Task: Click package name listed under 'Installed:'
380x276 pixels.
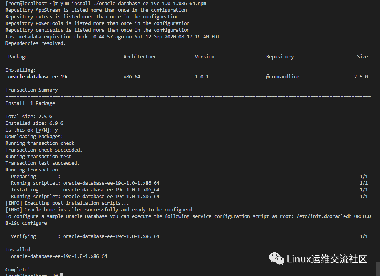Action: [59, 256]
